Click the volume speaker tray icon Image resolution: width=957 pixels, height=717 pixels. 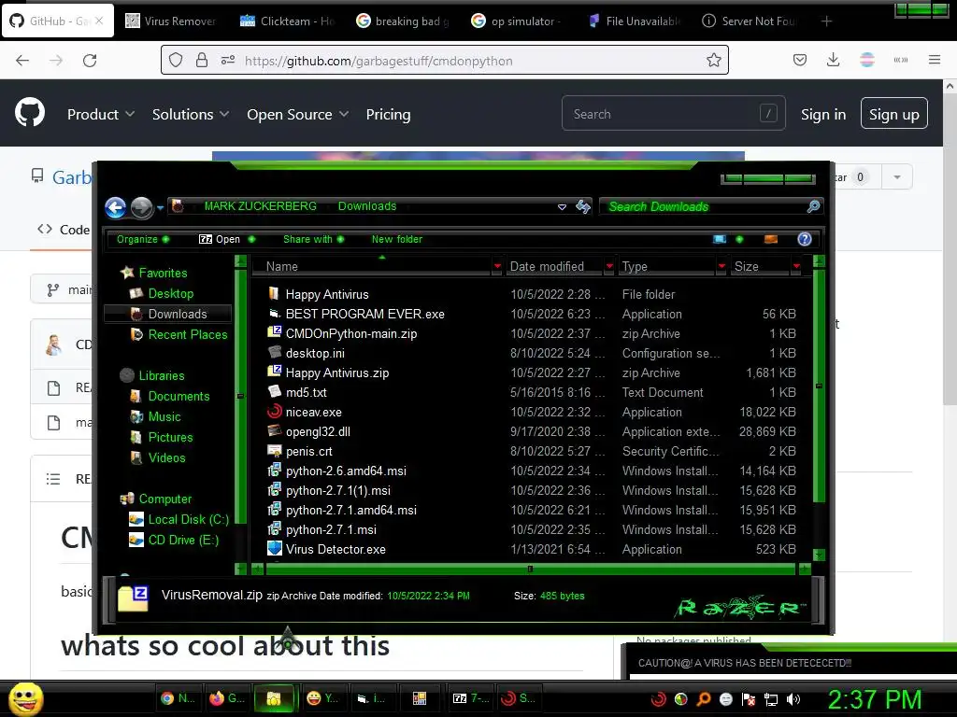[793, 699]
